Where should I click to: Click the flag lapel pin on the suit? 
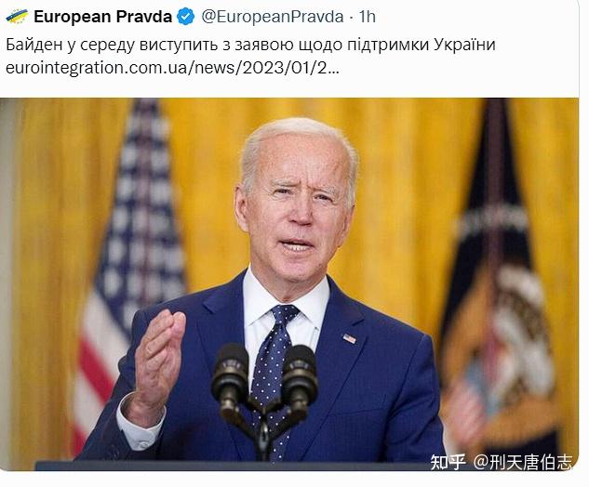[x=349, y=338]
